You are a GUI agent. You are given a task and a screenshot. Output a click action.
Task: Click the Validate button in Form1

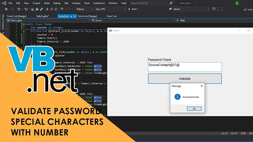coord(185,79)
